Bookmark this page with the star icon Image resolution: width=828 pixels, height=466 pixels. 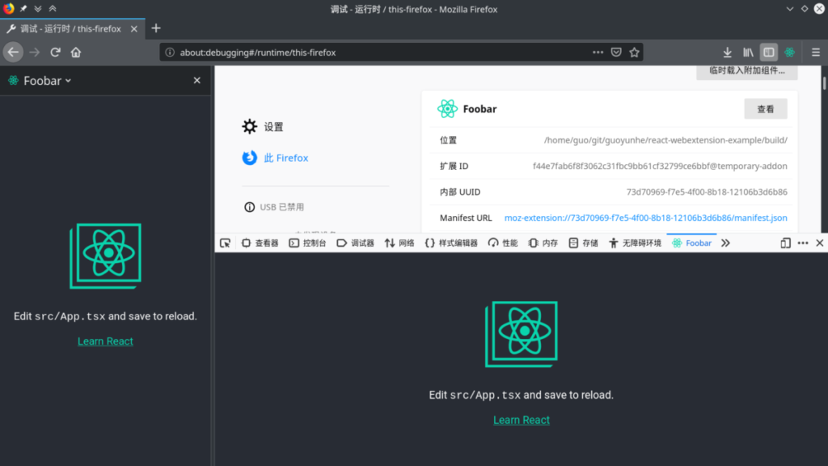pyautogui.click(x=634, y=53)
